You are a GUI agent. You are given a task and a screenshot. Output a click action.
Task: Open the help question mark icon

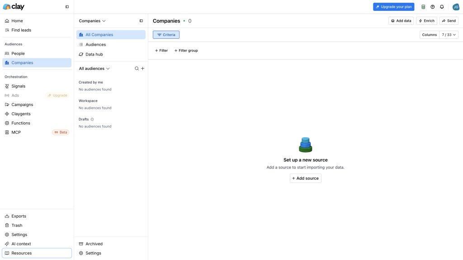pyautogui.click(x=433, y=7)
